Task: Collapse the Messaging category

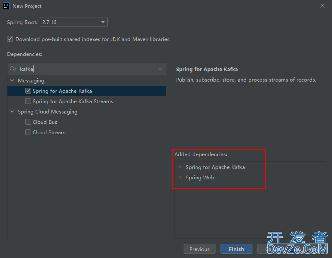Action: coord(12,81)
